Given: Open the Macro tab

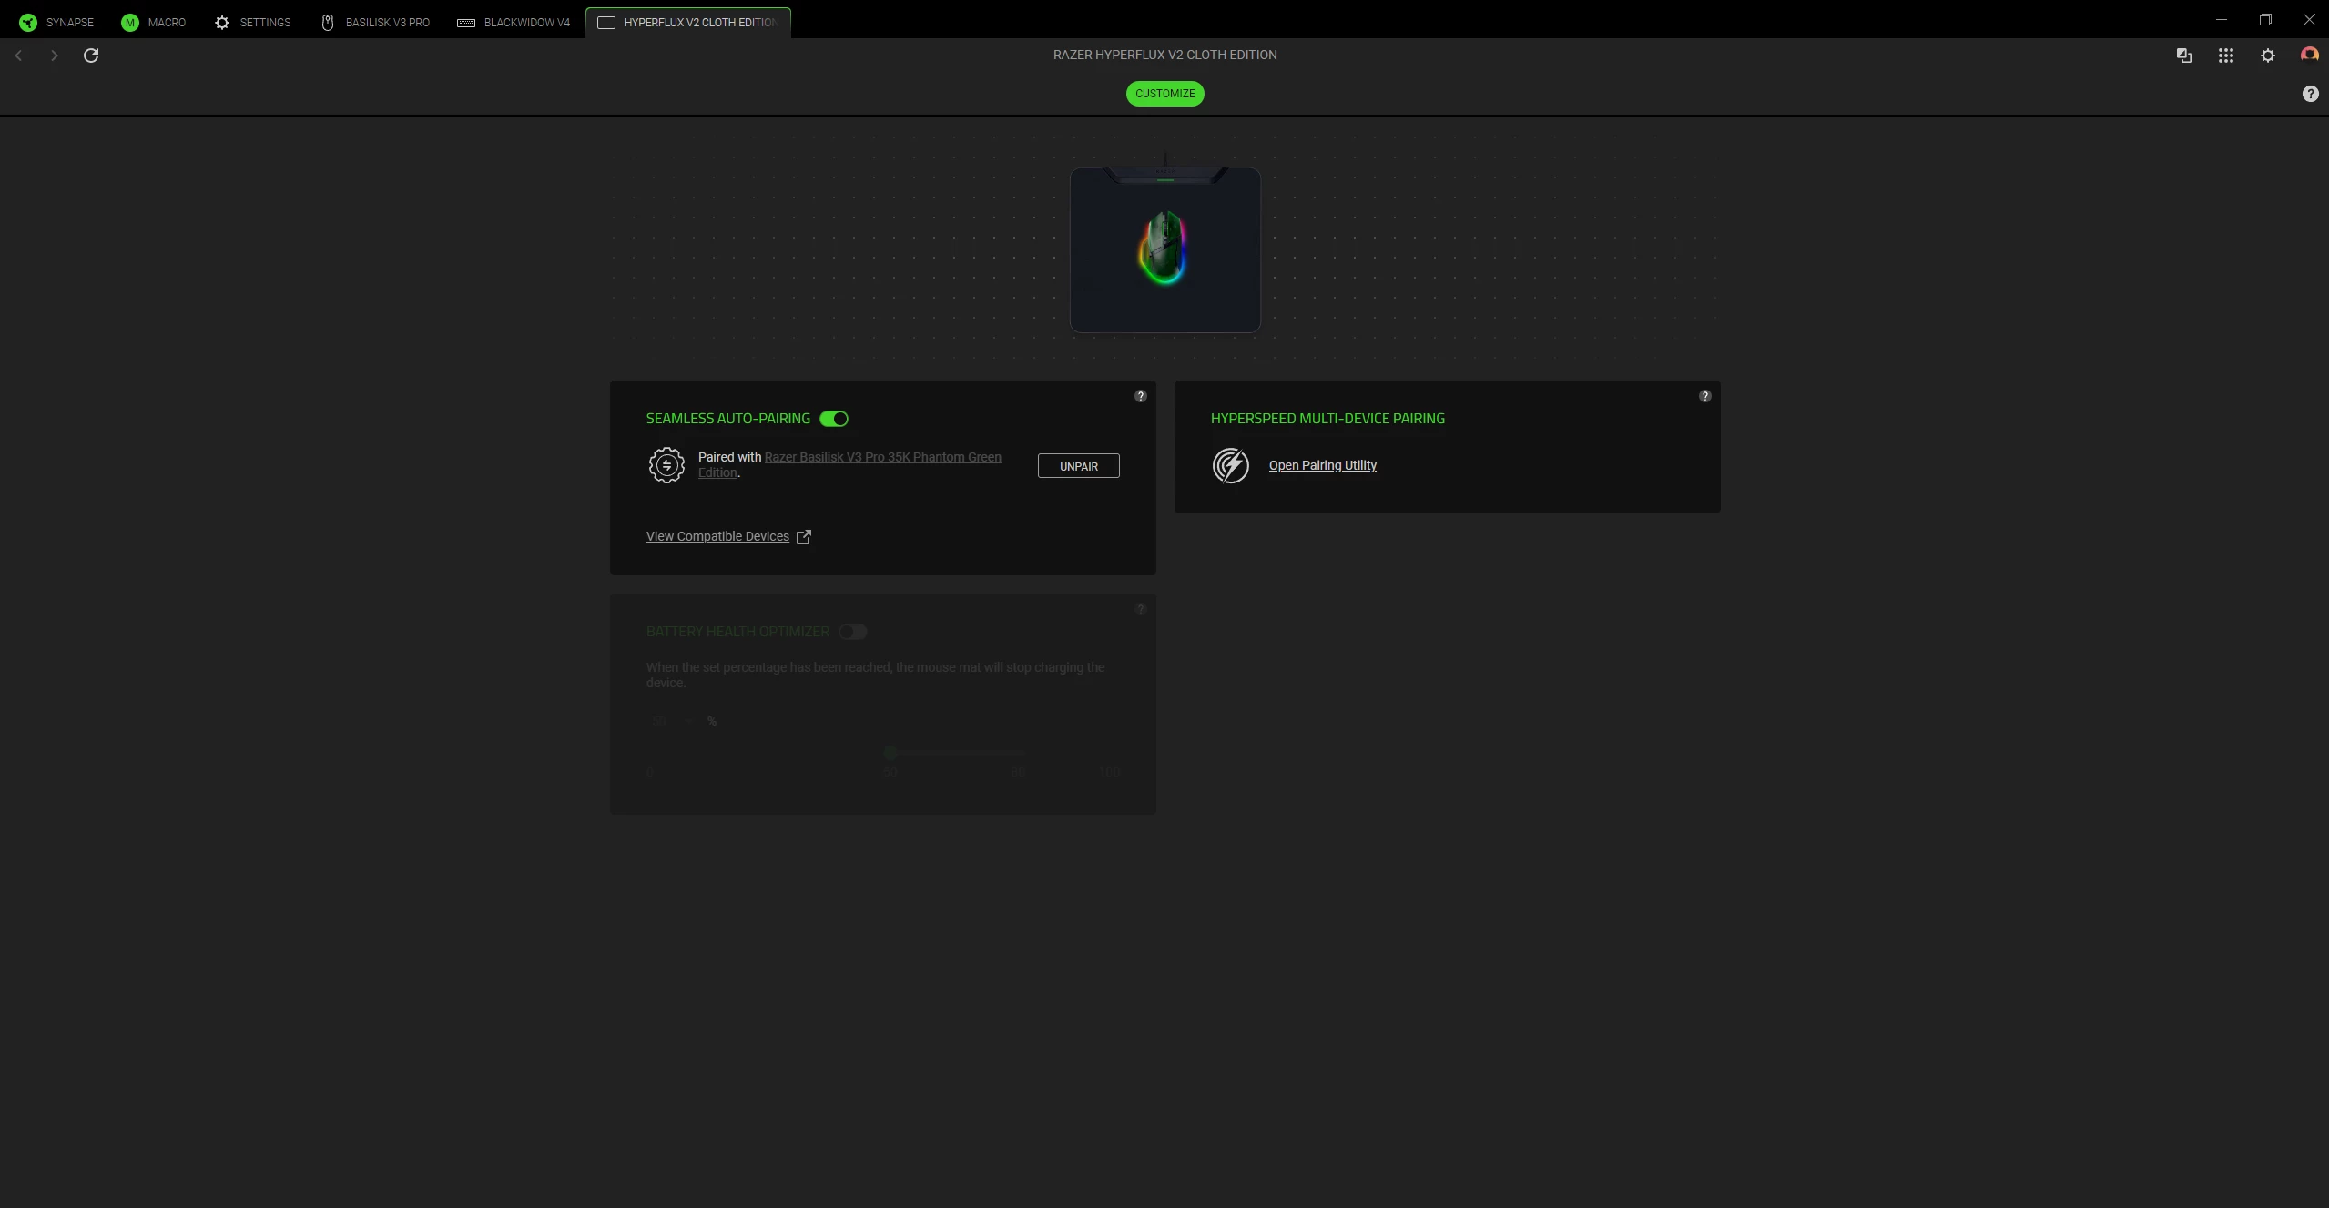Looking at the screenshot, I should coord(153,22).
